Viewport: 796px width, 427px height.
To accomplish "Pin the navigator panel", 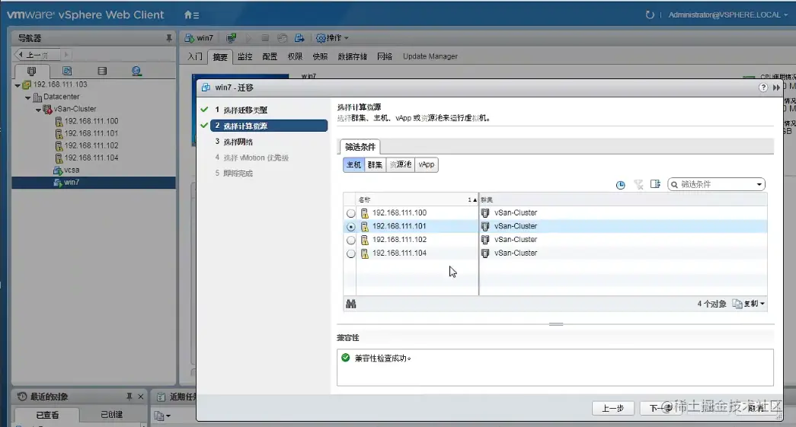I will (x=169, y=38).
